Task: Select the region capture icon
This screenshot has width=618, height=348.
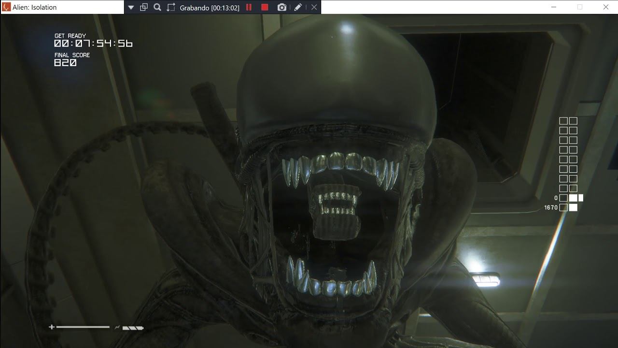Action: pos(171,7)
